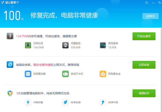This screenshot has height=112, width=162.
Task: Click the 清理软件 green button
Action: 144,93
